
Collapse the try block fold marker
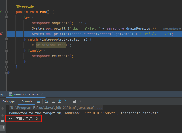click(x=7, y=17)
